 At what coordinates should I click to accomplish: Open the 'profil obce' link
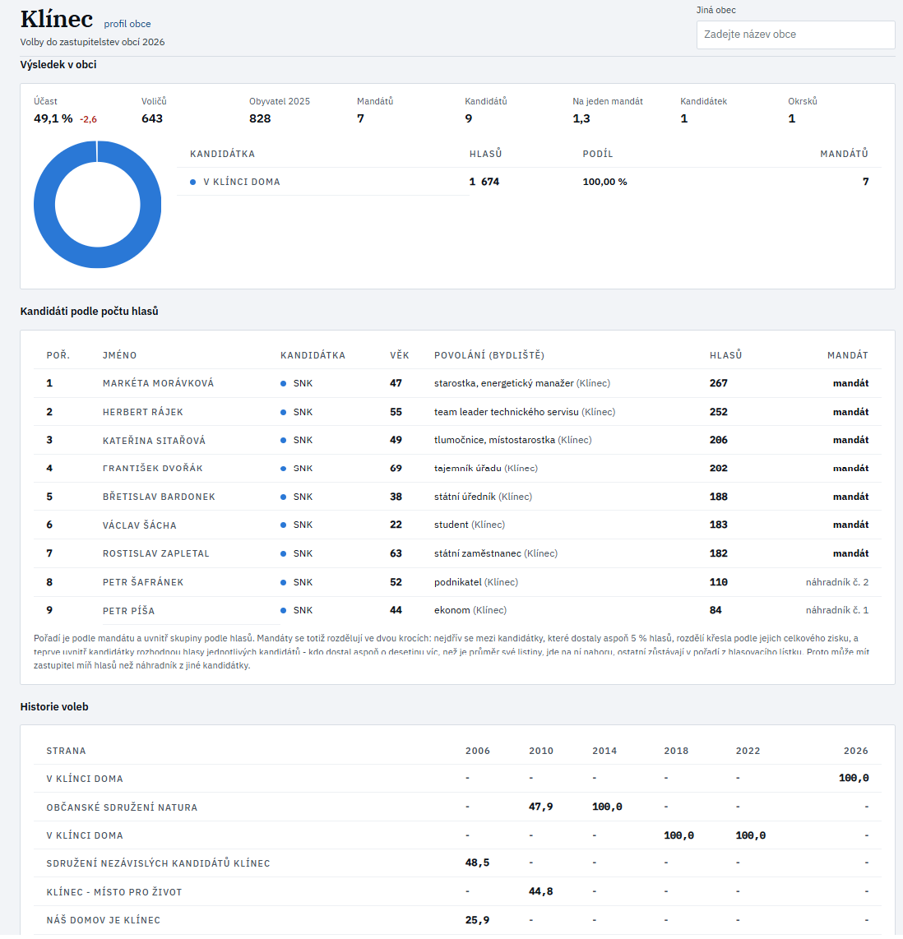pyautogui.click(x=127, y=24)
